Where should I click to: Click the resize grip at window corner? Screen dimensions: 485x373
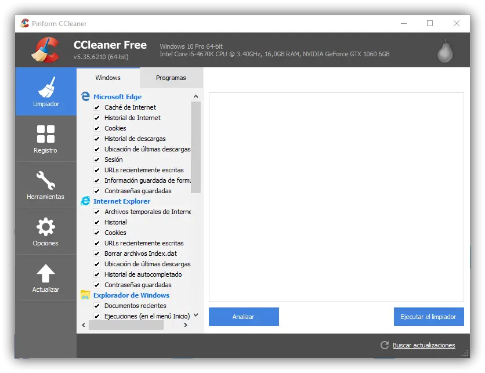point(465,354)
